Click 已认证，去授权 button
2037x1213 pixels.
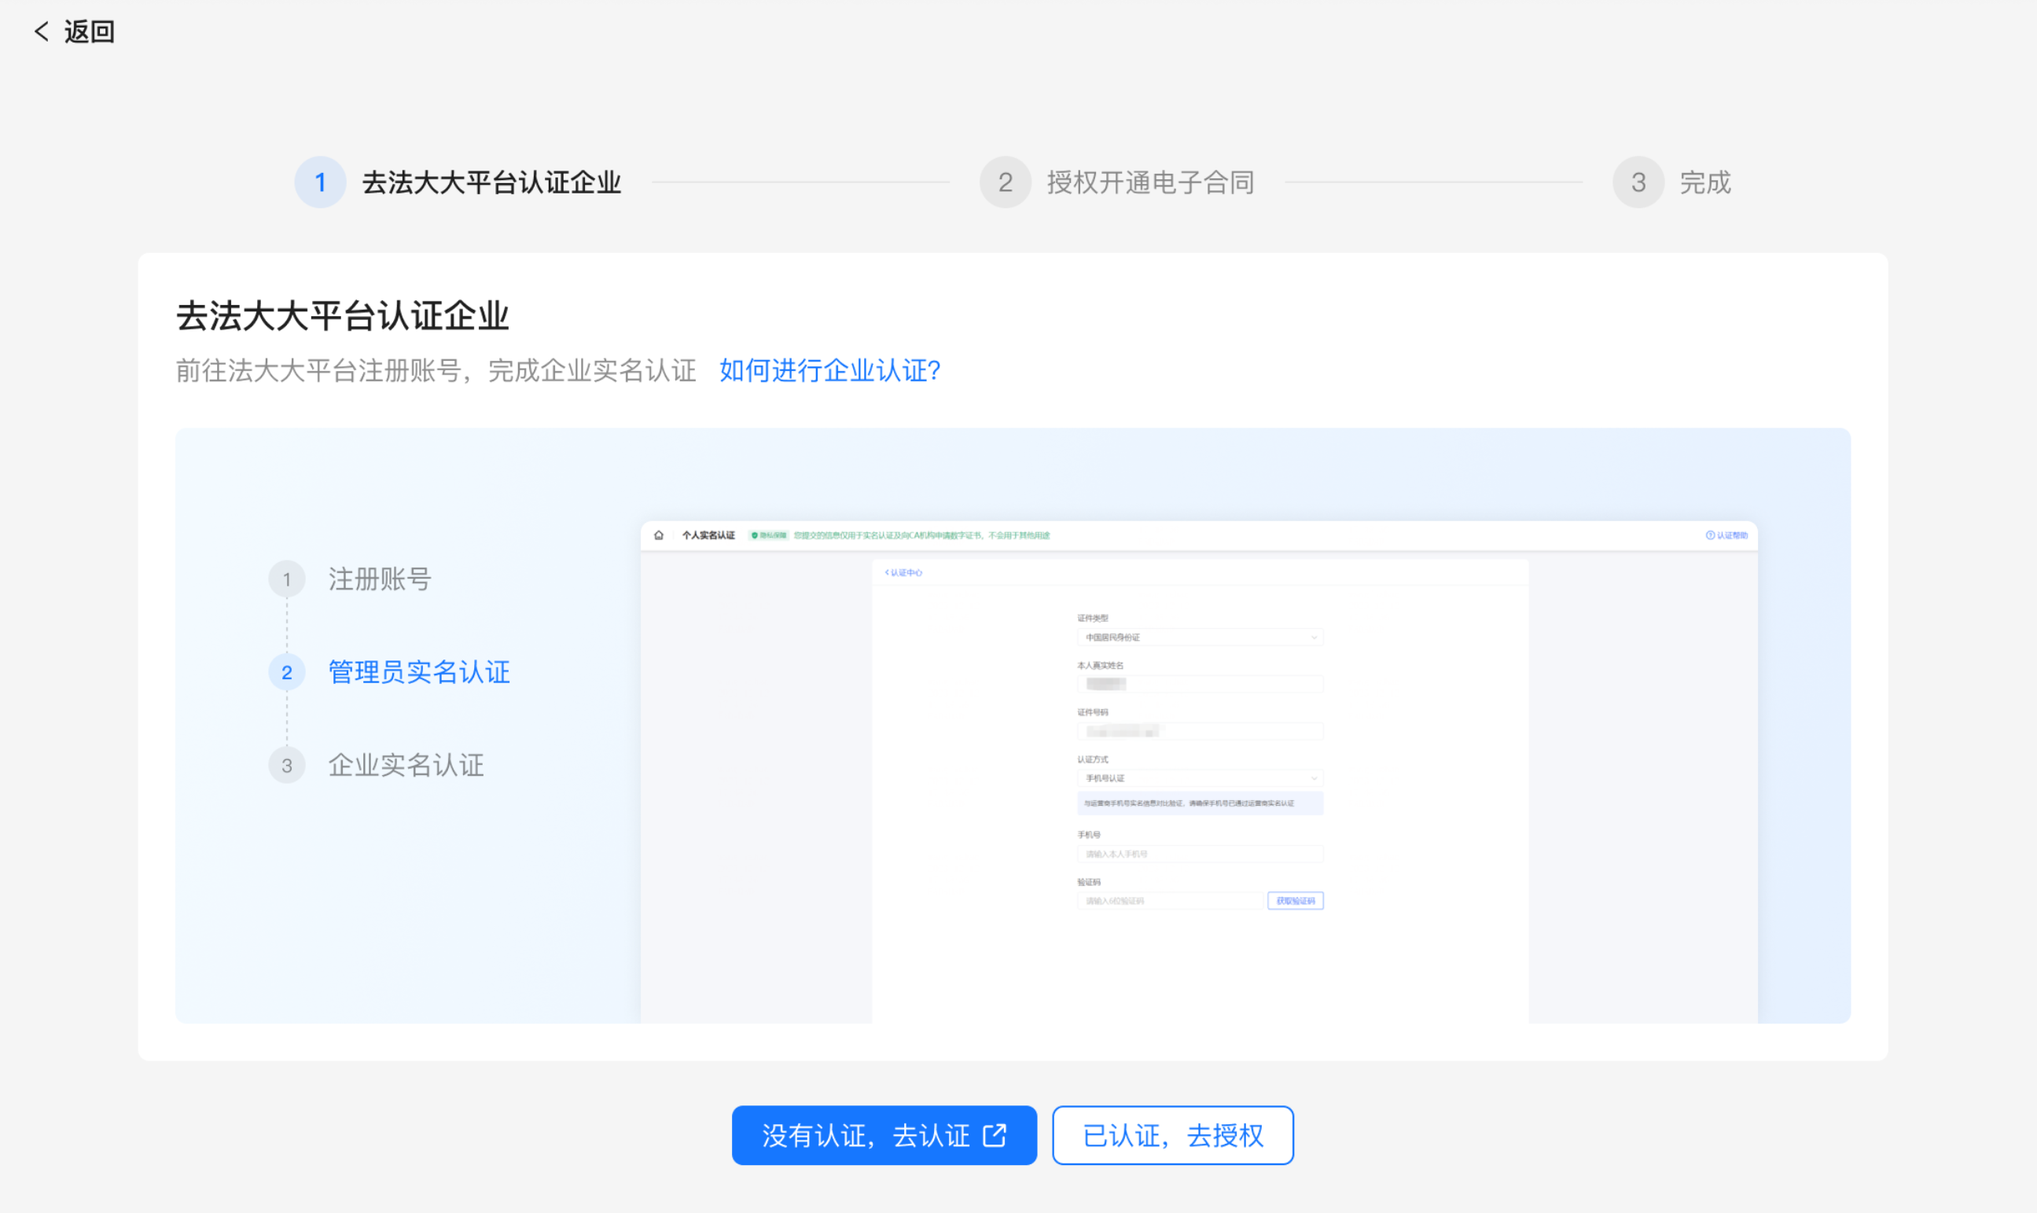[1172, 1135]
